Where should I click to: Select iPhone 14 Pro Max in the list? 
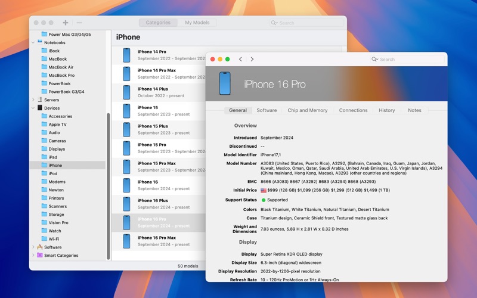coord(159,74)
